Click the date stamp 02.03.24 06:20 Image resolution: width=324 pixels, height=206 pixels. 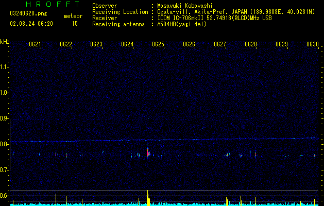pyautogui.click(x=31, y=24)
